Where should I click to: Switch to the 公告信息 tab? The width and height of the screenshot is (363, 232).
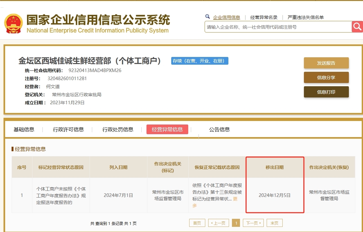tap(219, 129)
